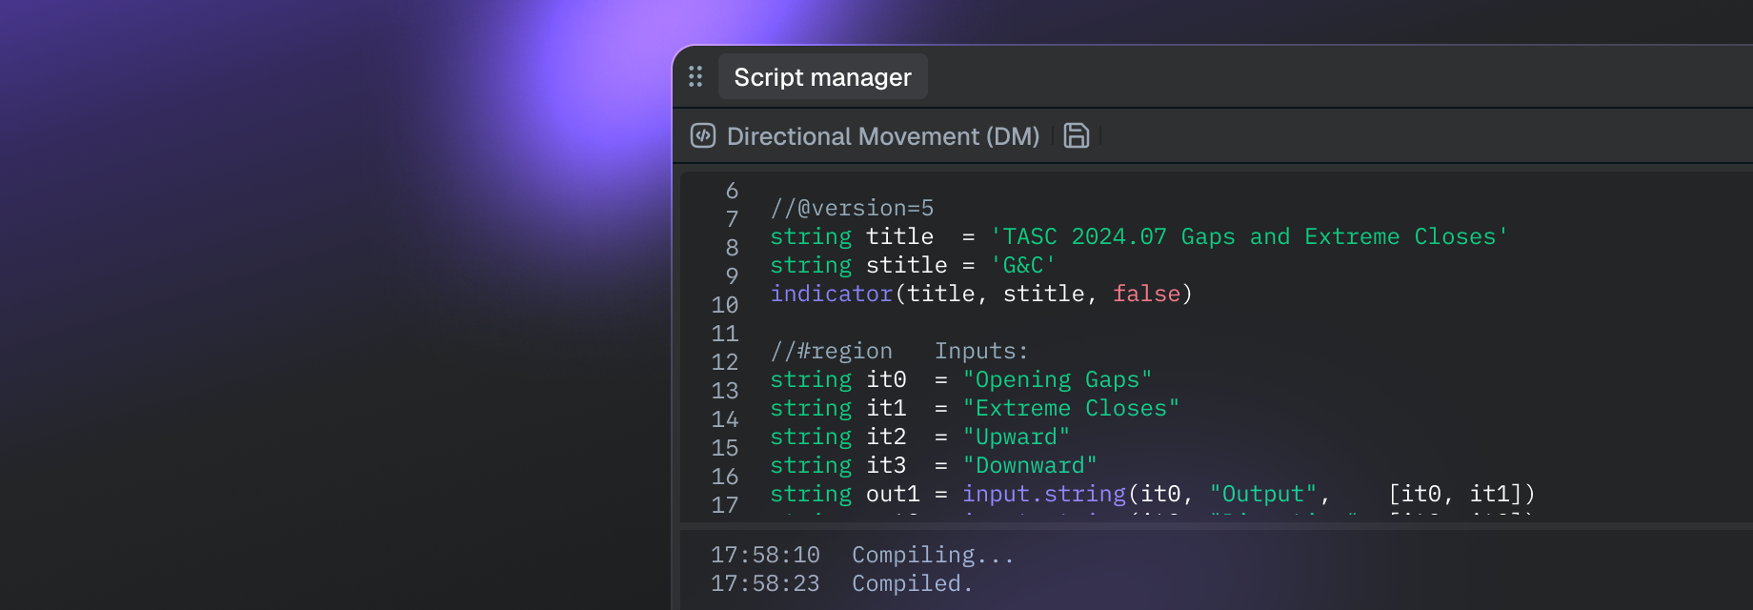Click the variable name stitle
Image resolution: width=1753 pixels, height=610 pixels.
pyautogui.click(x=906, y=265)
